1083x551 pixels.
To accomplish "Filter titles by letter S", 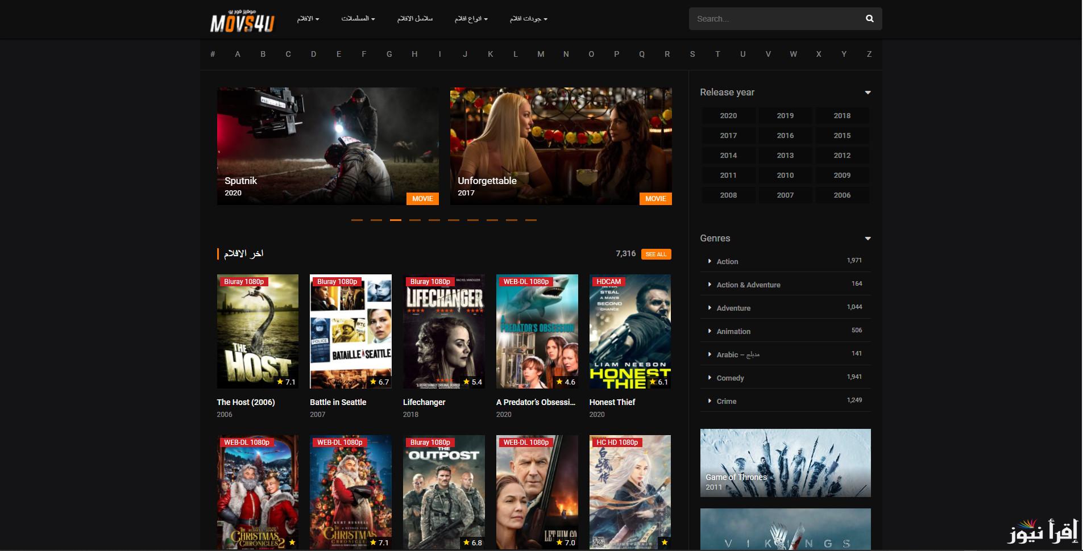I will point(692,54).
